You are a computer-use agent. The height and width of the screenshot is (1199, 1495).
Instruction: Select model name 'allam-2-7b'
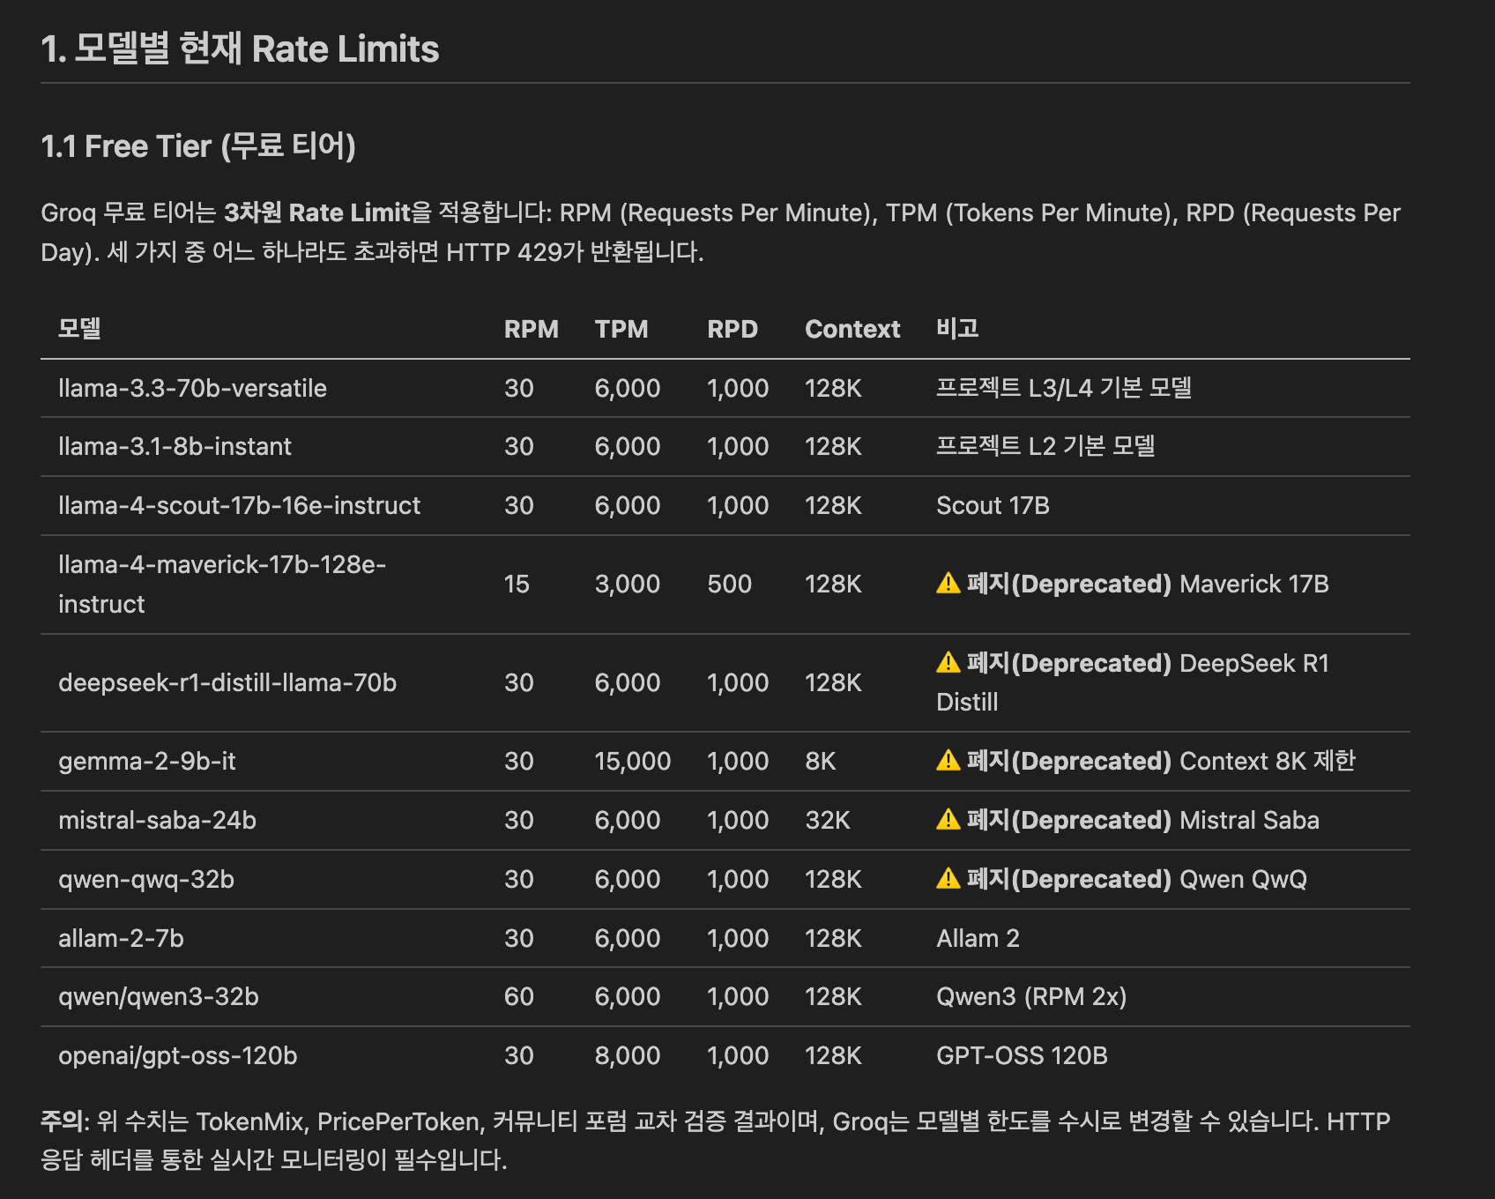click(121, 938)
